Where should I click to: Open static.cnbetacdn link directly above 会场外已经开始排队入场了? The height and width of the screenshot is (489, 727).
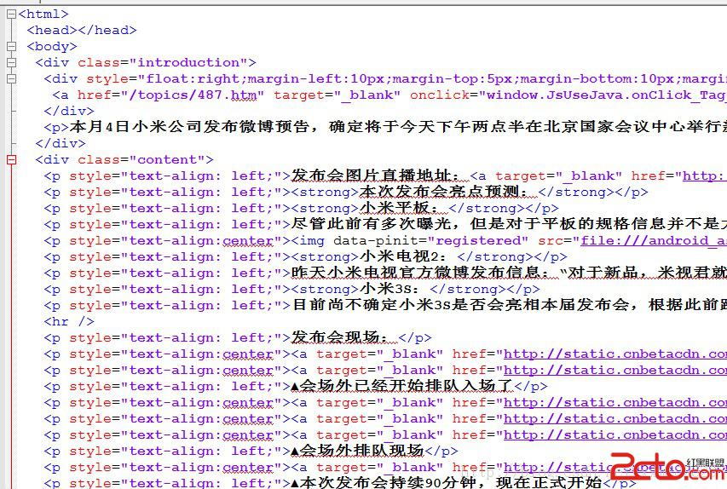[614, 371]
